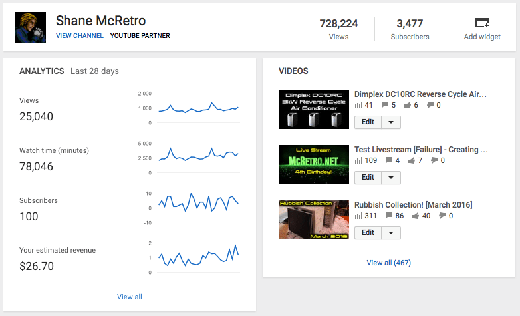Click the Add widget label
The width and height of the screenshot is (520, 316).
click(x=482, y=37)
